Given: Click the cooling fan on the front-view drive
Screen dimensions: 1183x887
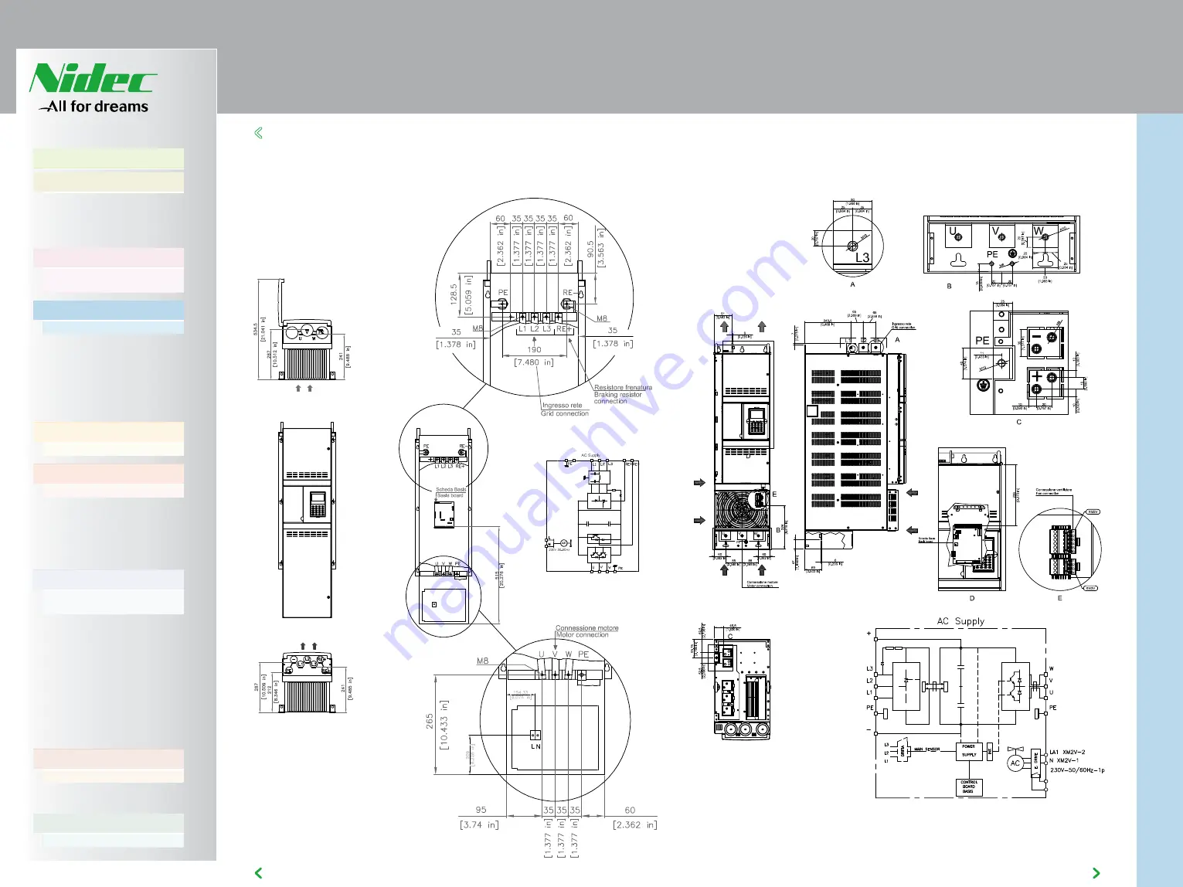Looking at the screenshot, I should tap(741, 511).
